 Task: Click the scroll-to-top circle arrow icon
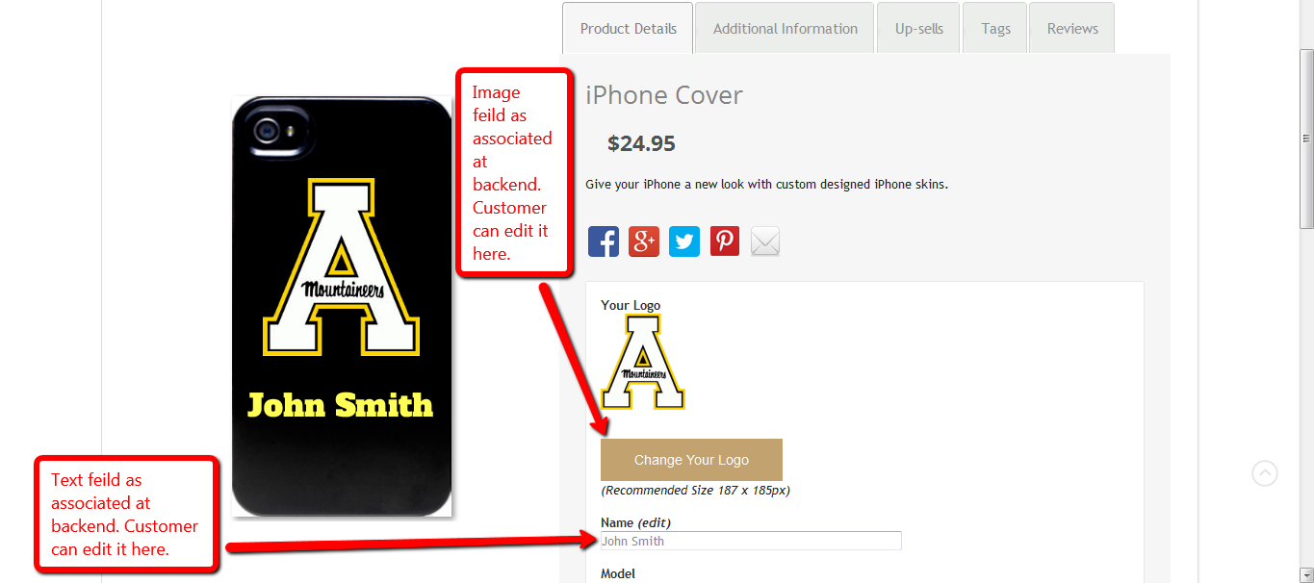1265,473
